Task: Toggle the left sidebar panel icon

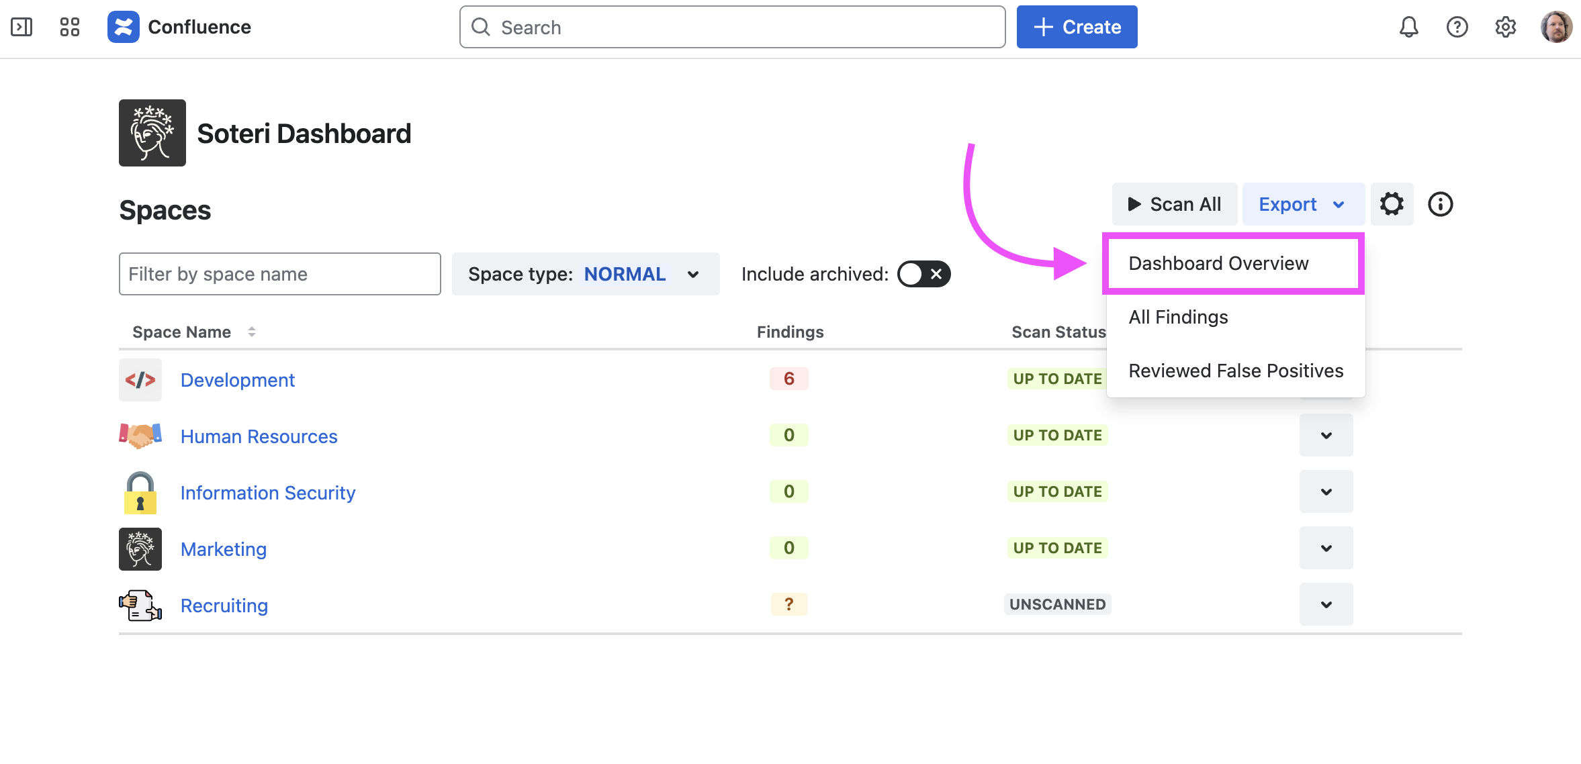Action: tap(21, 27)
